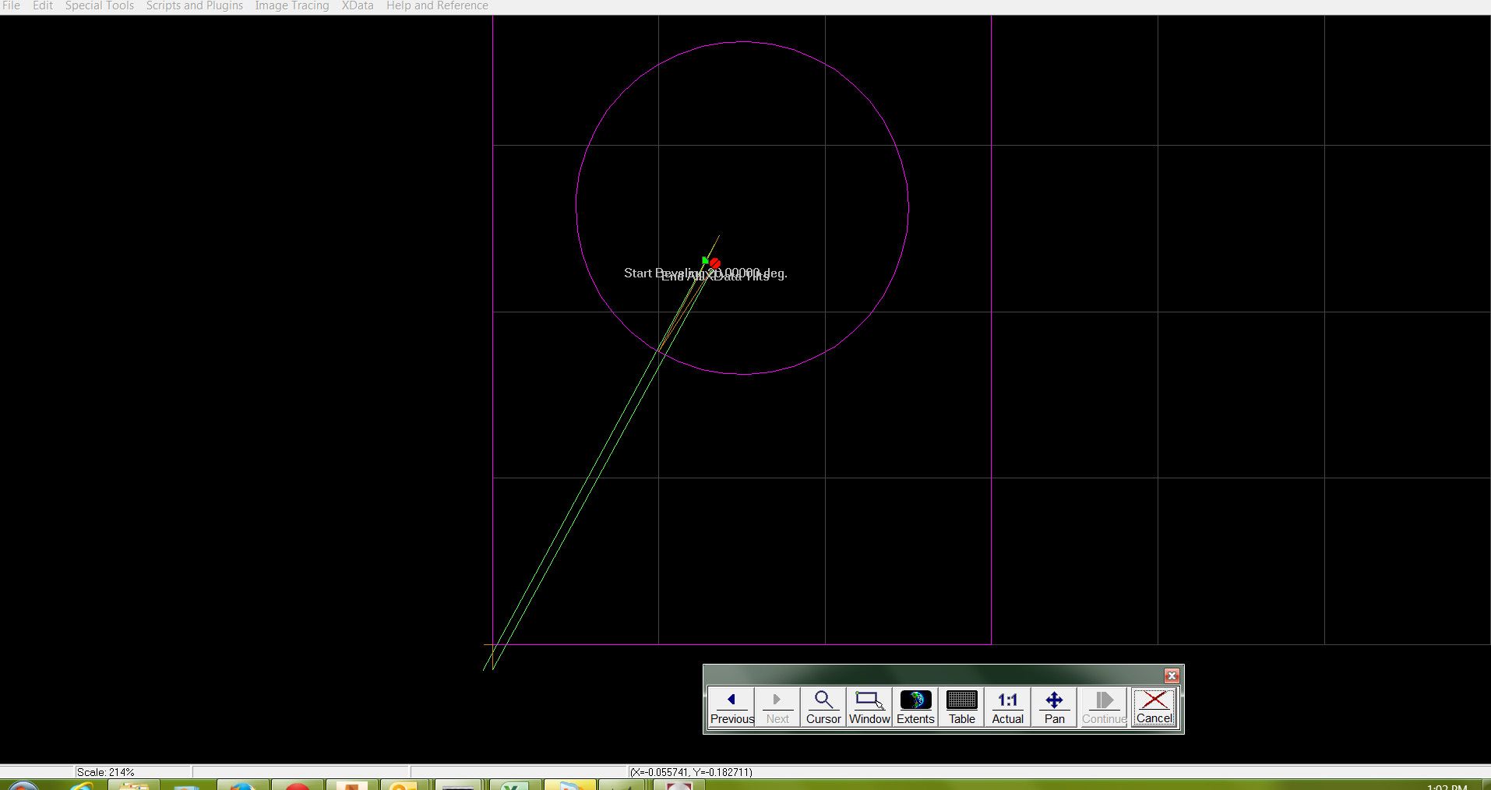Select the Cursor zoom tool
This screenshot has height=790, width=1491.
coord(823,706)
